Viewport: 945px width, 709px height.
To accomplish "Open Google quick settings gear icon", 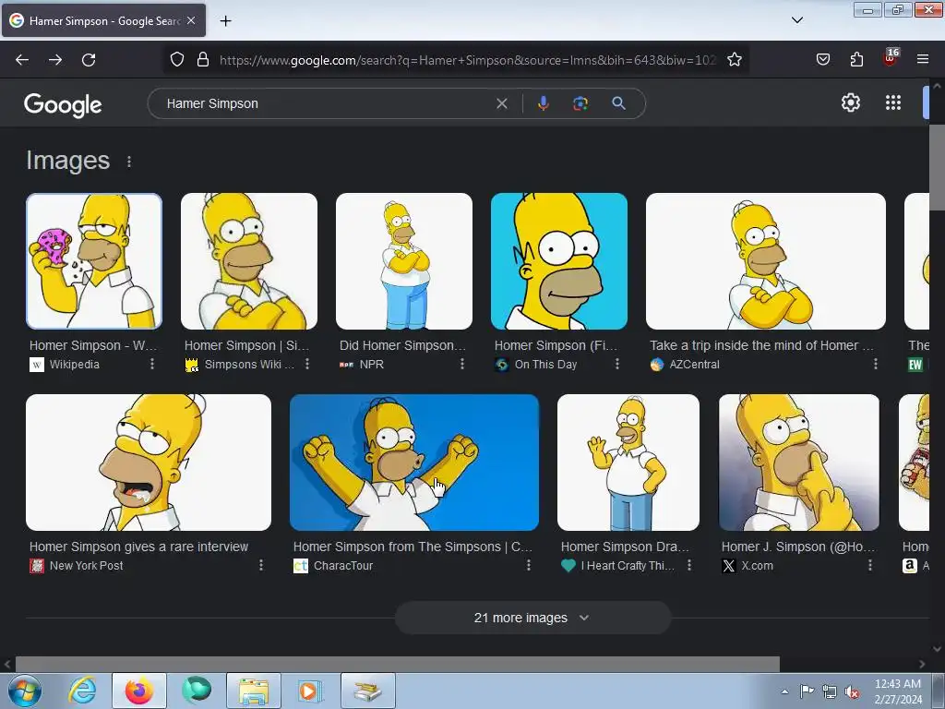I will pos(850,103).
